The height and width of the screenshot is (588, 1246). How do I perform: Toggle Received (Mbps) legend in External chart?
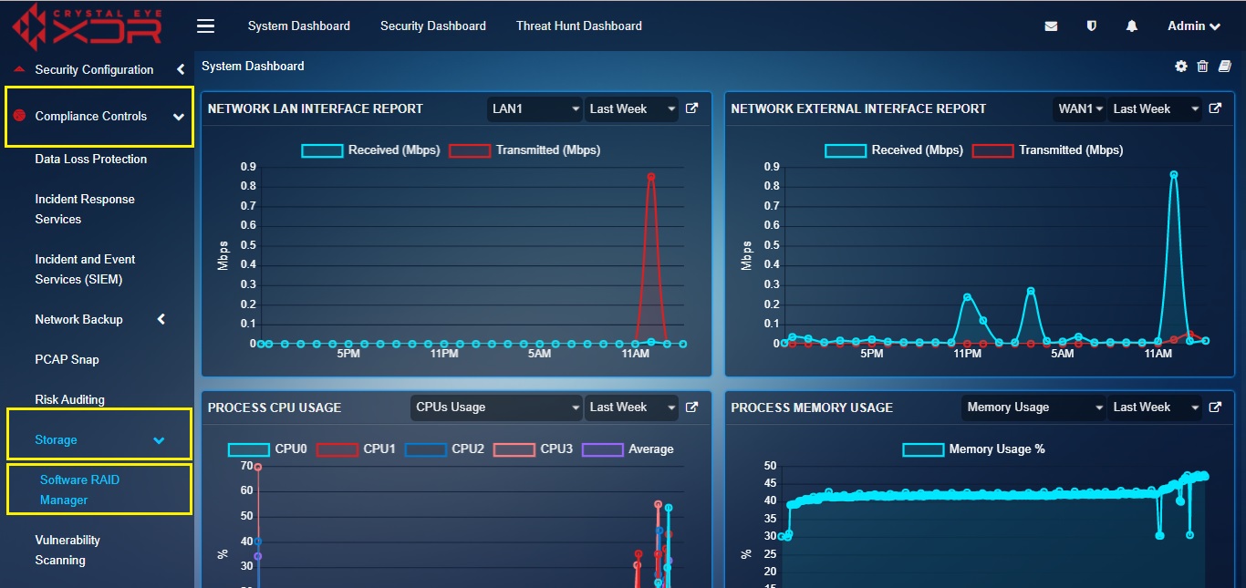(x=894, y=150)
